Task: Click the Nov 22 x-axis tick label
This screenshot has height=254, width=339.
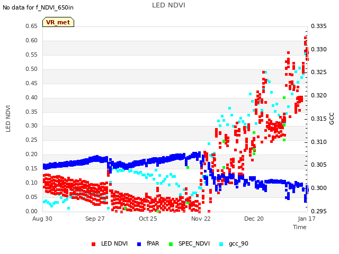Action: pos(201,219)
